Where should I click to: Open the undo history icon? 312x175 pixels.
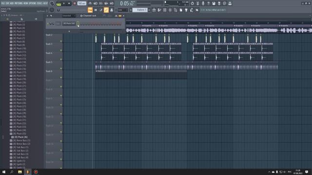coord(192,3)
